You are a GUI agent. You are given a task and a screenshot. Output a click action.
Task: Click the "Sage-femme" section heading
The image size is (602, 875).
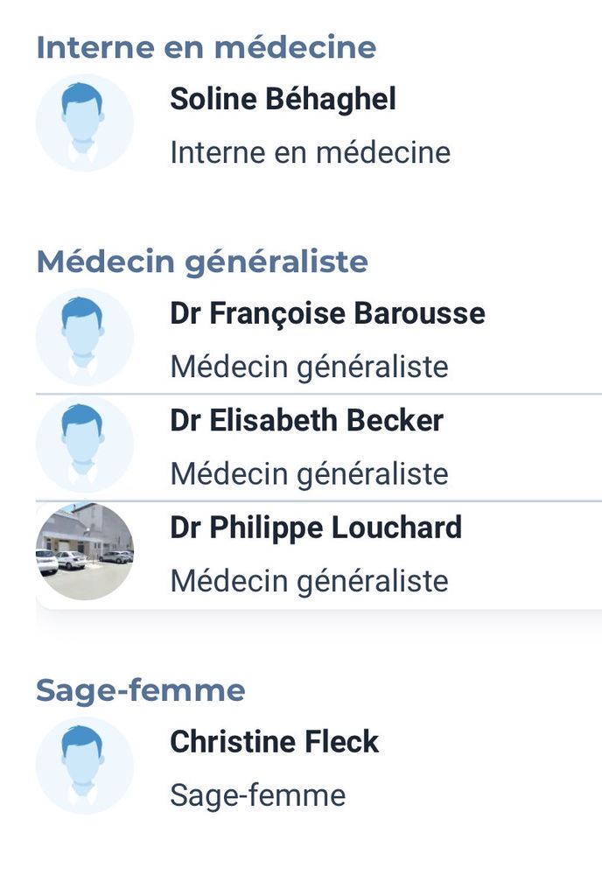140,690
